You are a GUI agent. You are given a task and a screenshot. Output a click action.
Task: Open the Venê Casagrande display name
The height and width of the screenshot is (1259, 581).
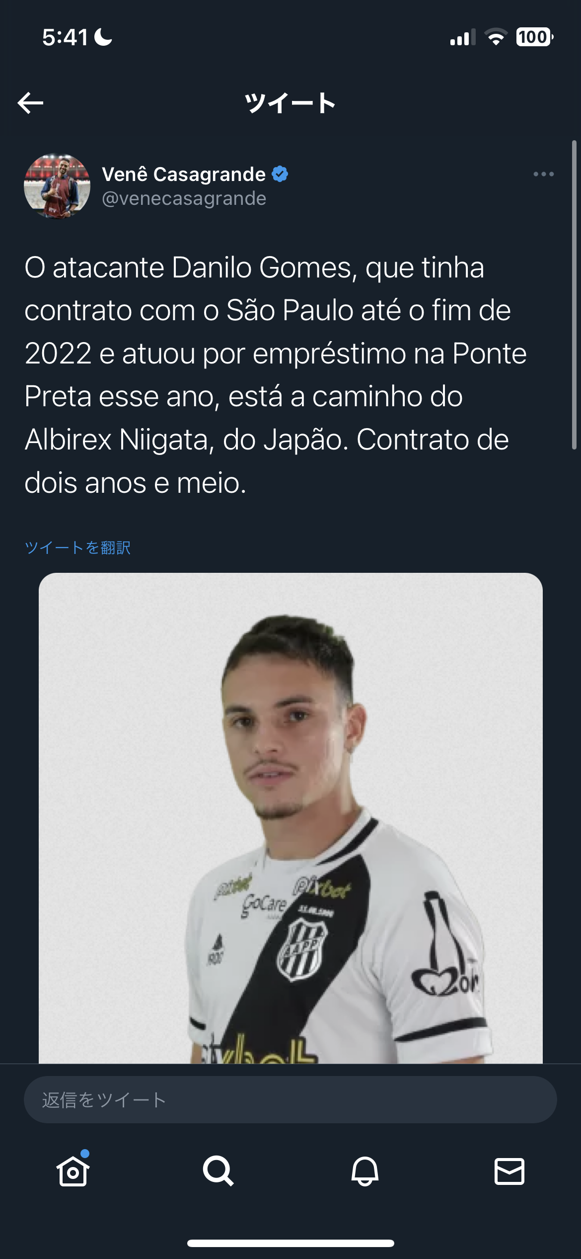point(184,174)
